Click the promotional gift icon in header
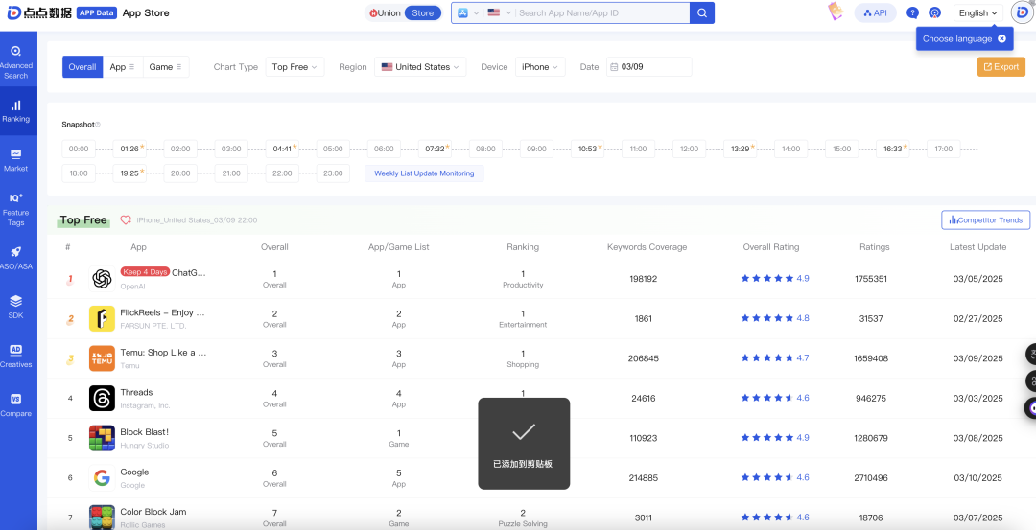 coord(836,12)
